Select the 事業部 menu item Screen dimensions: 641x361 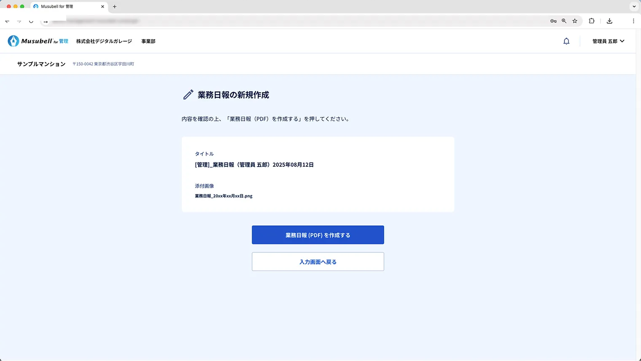(148, 41)
